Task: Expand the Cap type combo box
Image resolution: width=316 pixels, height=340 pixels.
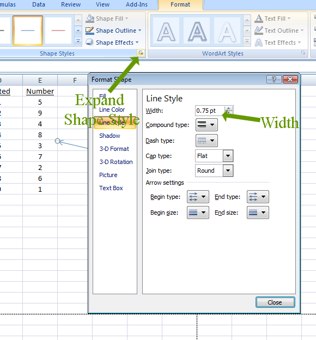Action: tap(228, 156)
